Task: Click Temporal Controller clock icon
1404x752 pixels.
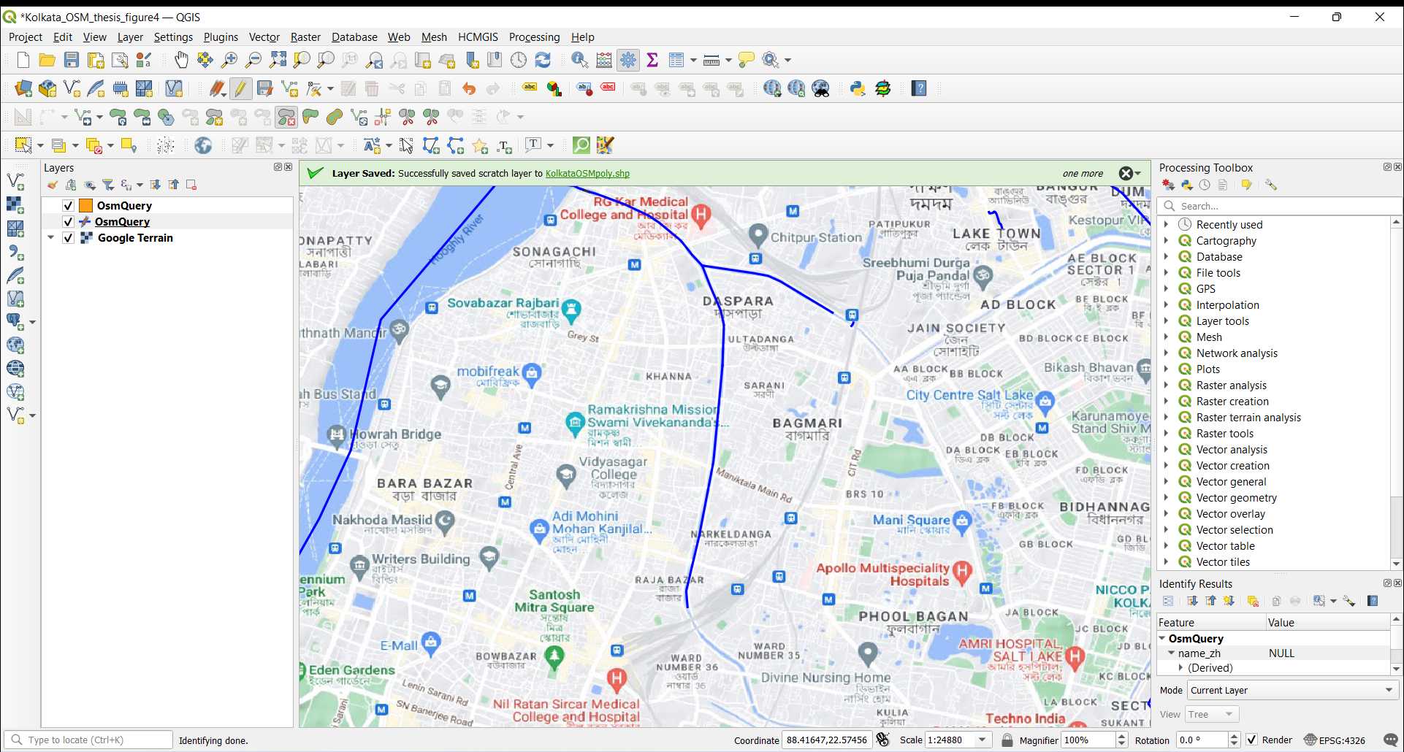Action: click(x=519, y=60)
